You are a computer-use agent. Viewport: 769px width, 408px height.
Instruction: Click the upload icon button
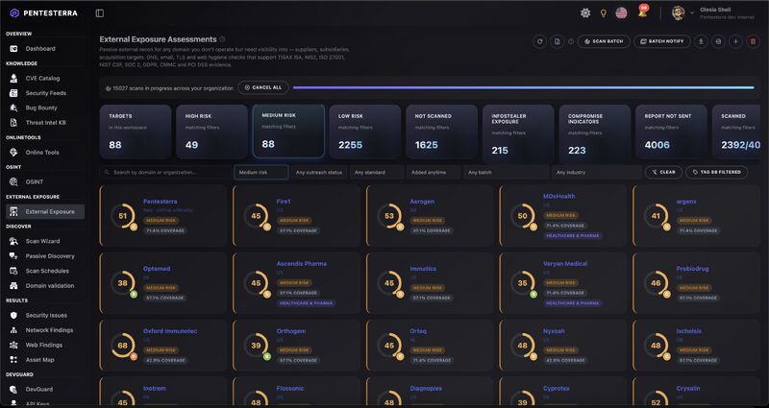tap(701, 41)
